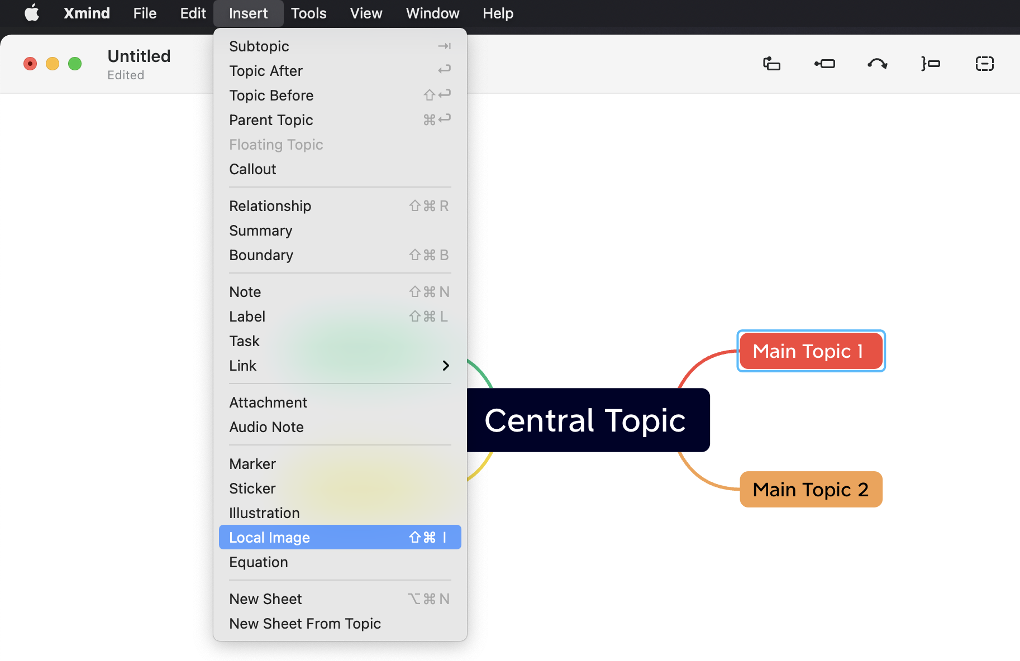Choose Attachment from the Insert menu
Image resolution: width=1020 pixels, height=661 pixels.
click(340, 403)
